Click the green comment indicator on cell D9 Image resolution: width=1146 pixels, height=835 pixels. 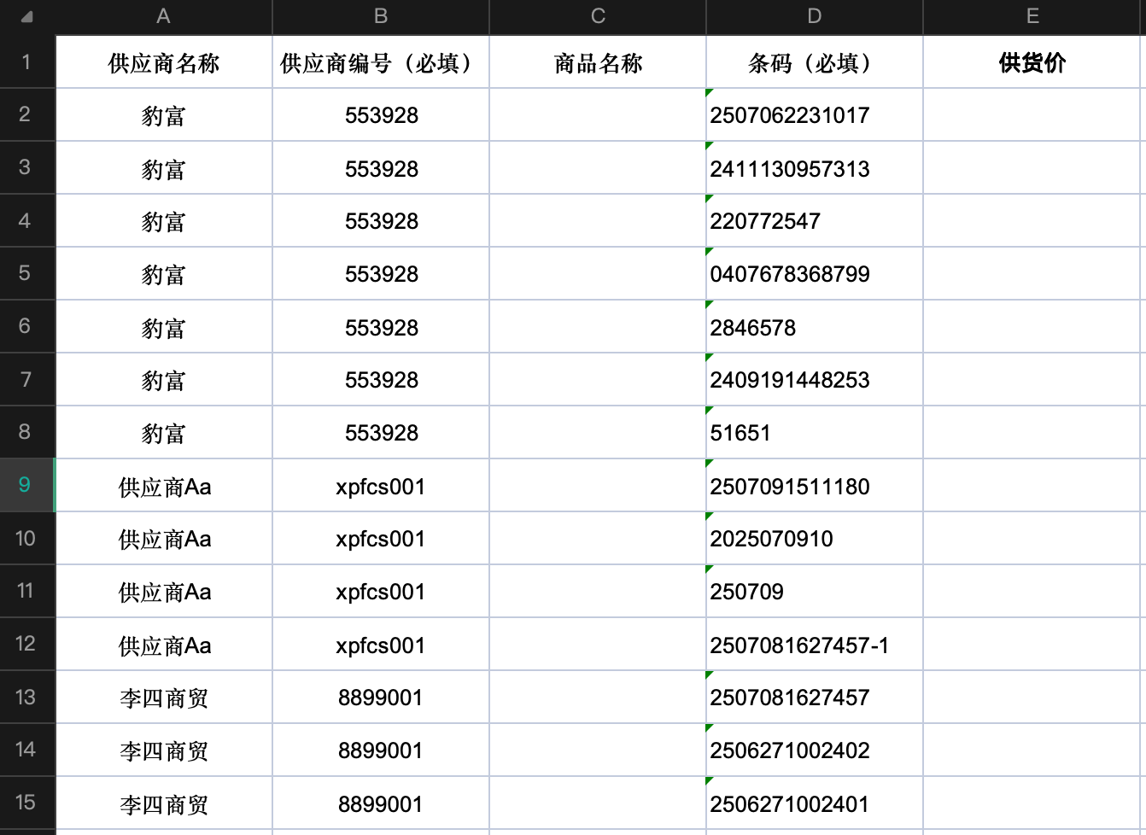pyautogui.click(x=709, y=464)
